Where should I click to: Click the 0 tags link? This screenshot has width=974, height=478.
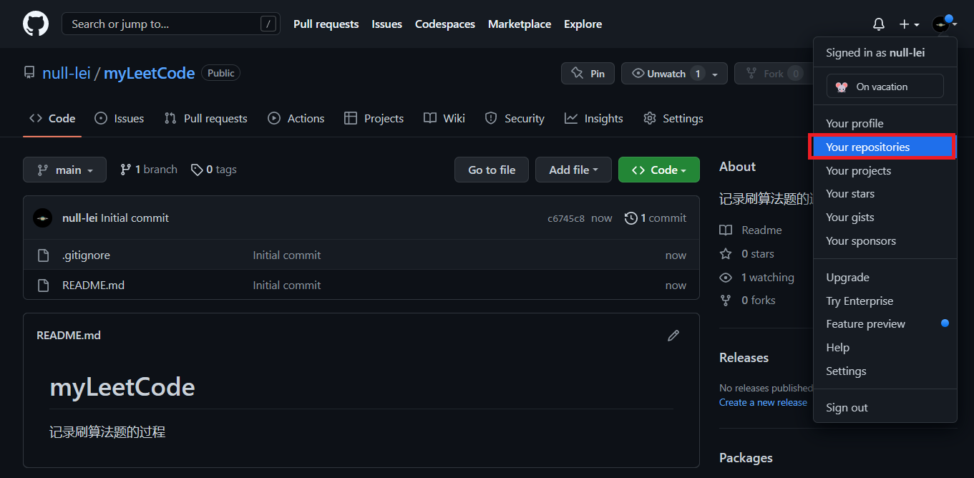213,170
